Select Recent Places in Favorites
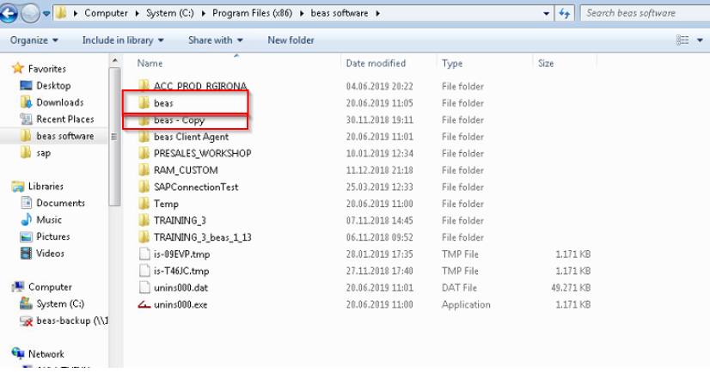Image resolution: width=710 pixels, height=373 pixels. click(x=65, y=119)
